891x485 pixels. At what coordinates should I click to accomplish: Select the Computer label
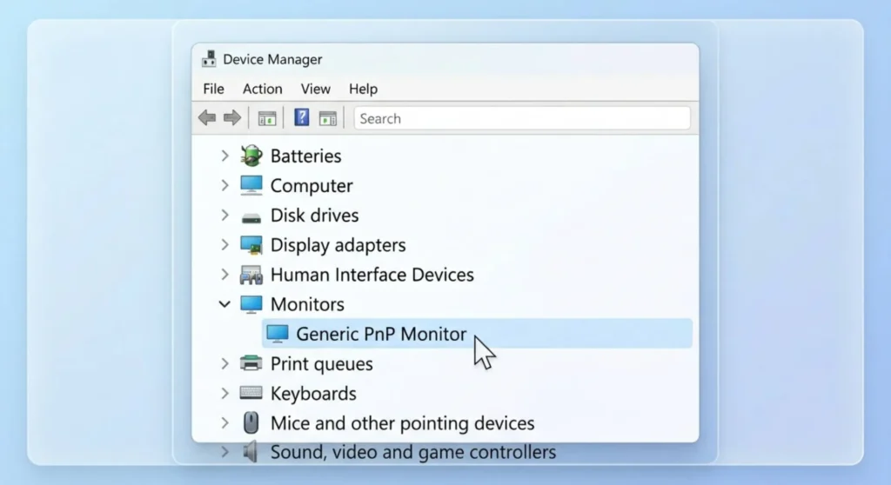point(312,186)
